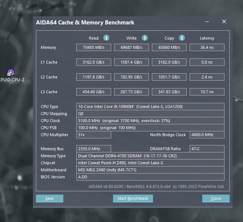Click the DRAM:FSB Ratio label
243x222 pixels.
coord(165,149)
